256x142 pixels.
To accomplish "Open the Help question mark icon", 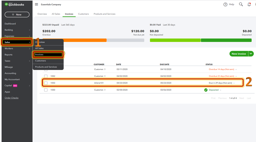I will point(225,4).
